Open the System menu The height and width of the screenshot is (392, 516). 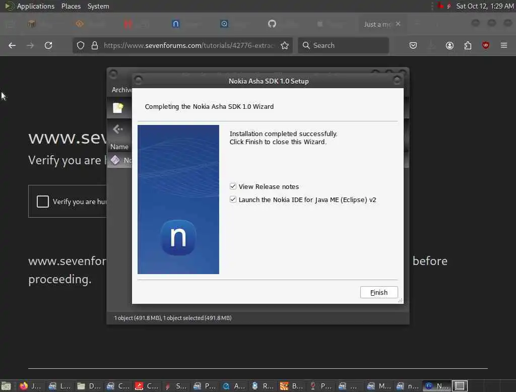click(98, 6)
